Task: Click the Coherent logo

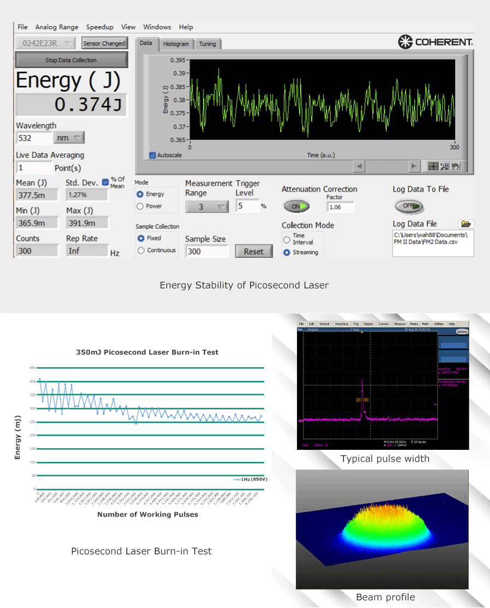Action: [x=435, y=42]
